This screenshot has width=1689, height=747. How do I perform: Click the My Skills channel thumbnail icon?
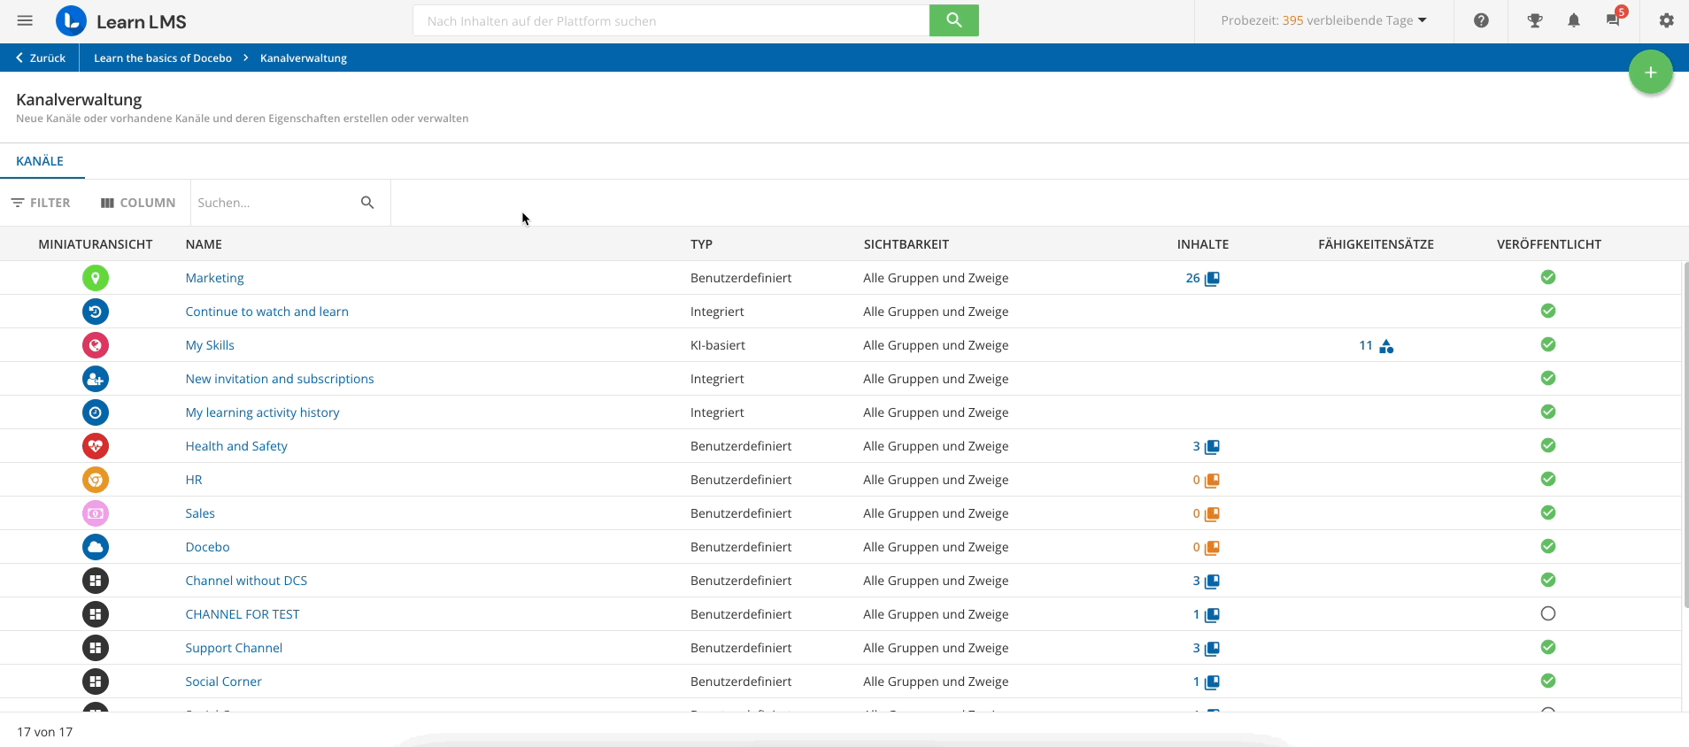click(96, 345)
